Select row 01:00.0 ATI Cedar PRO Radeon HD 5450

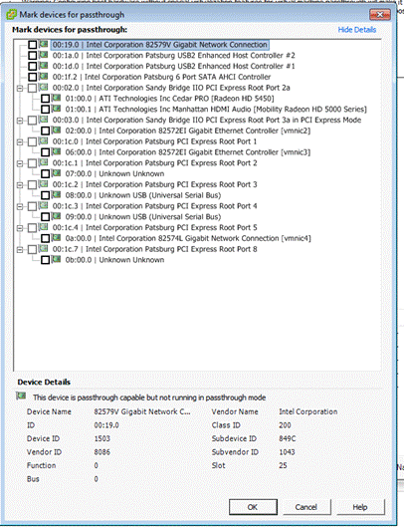169,99
